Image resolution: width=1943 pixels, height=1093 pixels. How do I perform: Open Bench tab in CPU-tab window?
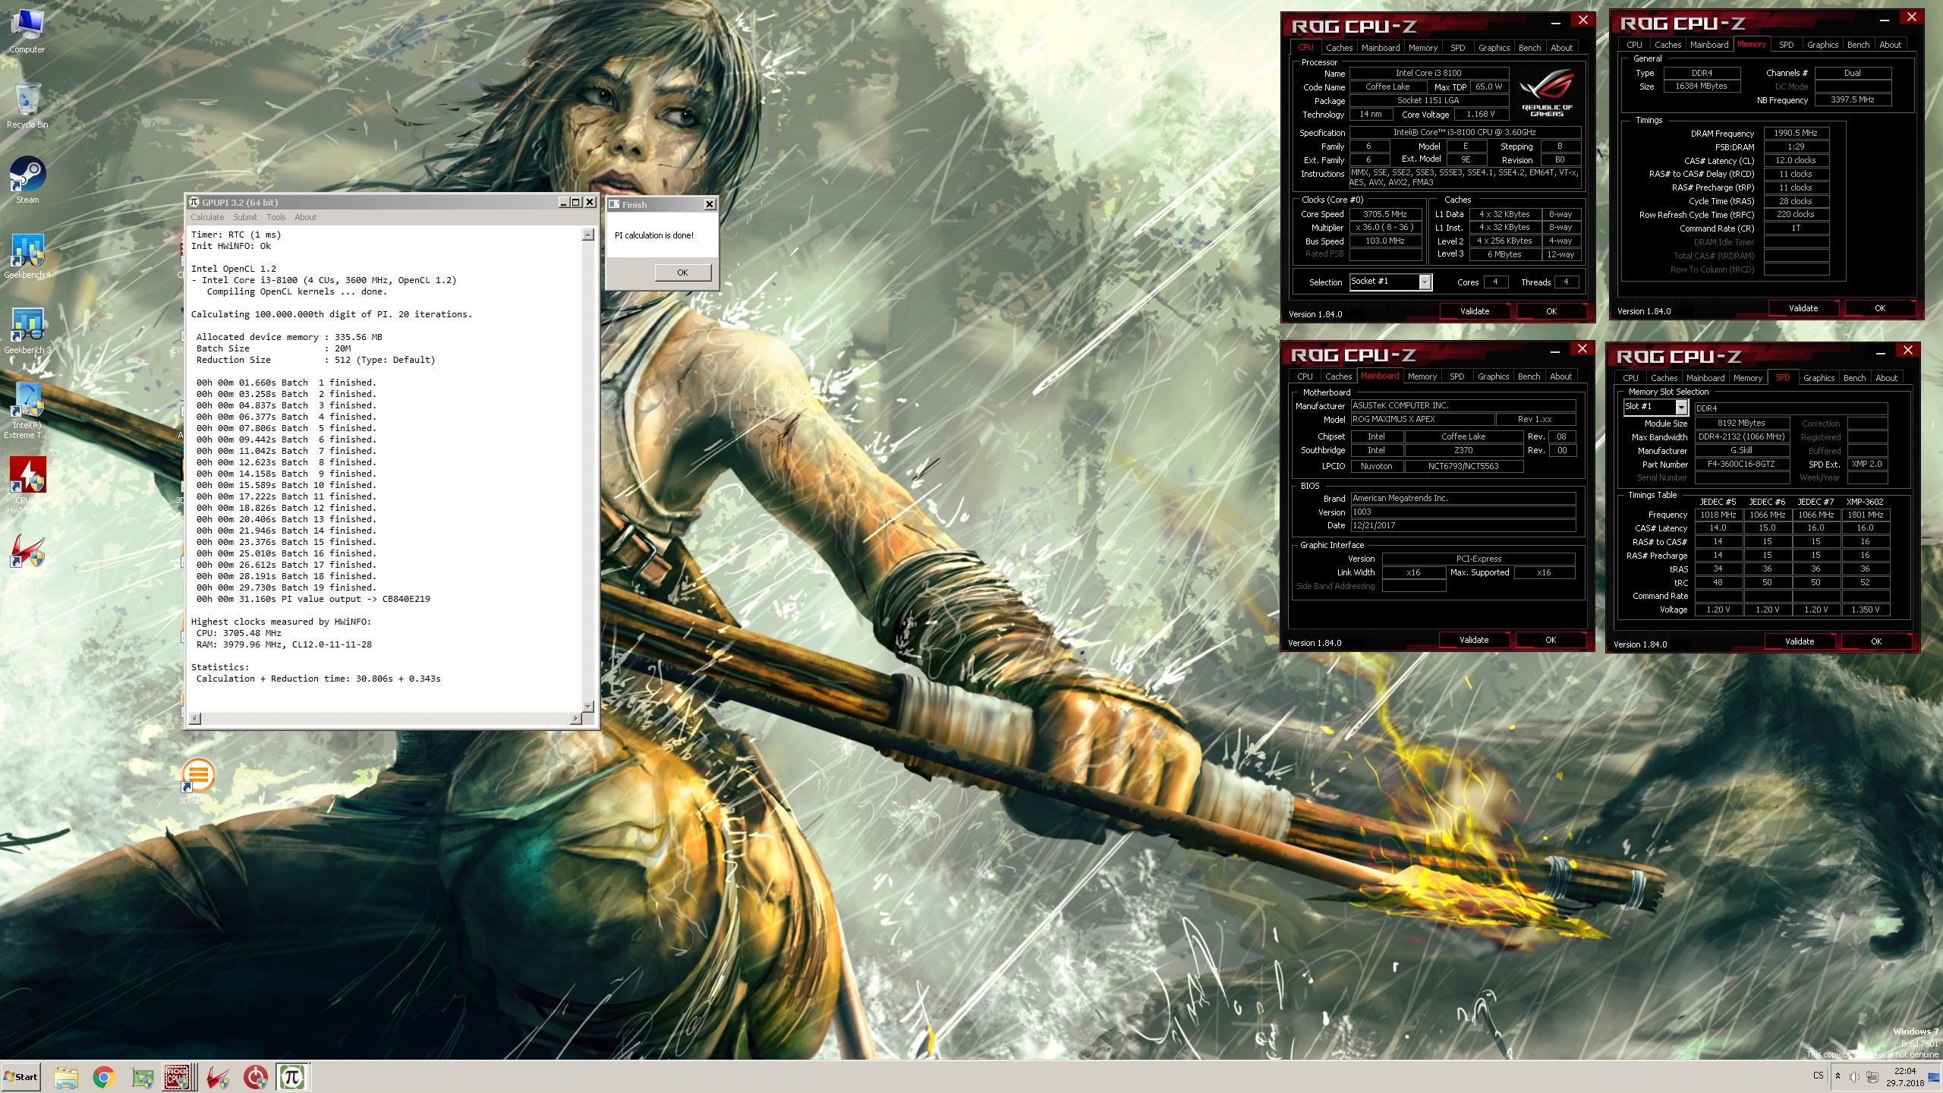point(1529,47)
